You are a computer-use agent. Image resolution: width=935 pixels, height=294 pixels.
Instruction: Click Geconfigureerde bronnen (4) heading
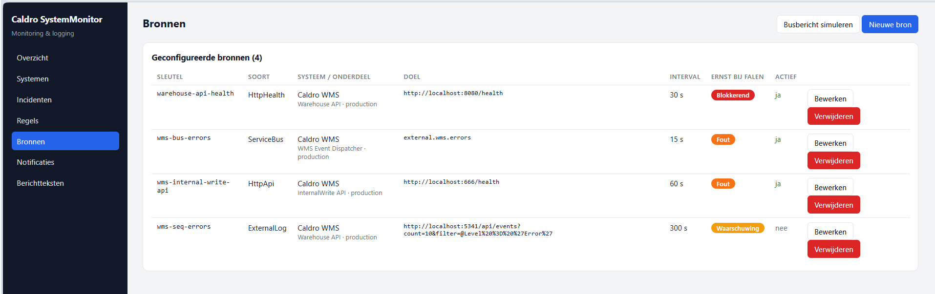click(x=207, y=58)
